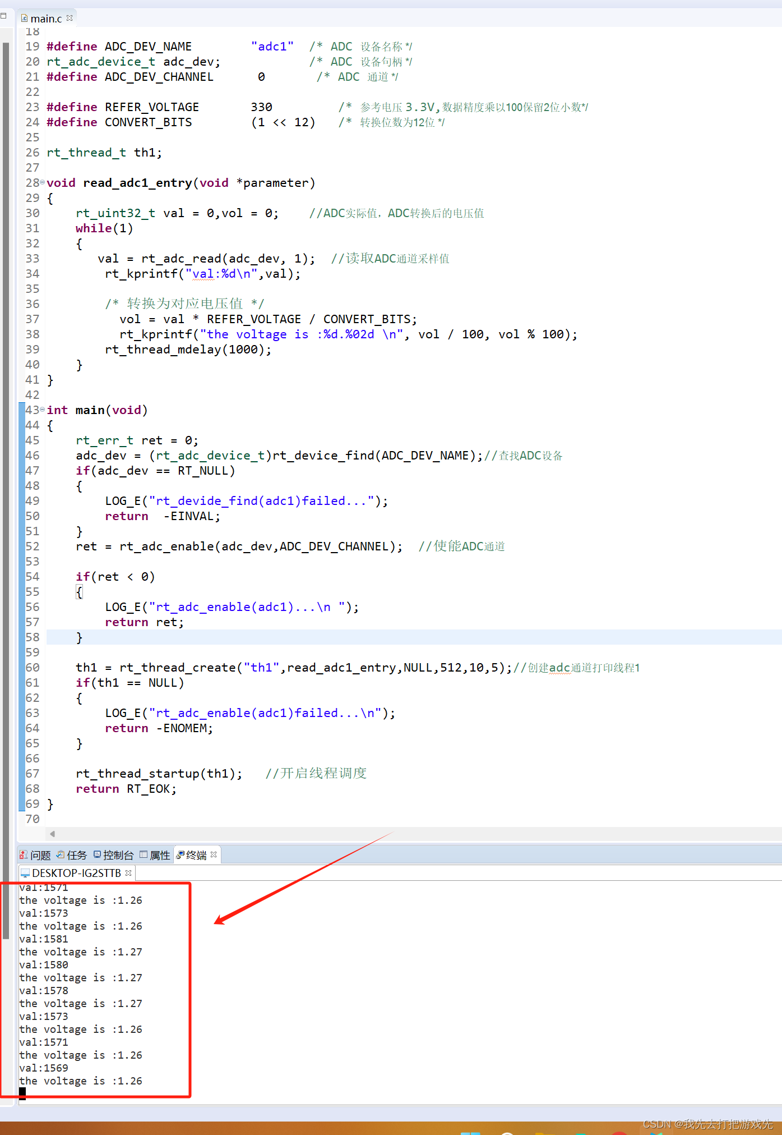Image resolution: width=782 pixels, height=1135 pixels.
Task: Click the rt_device_find call on line 46
Action: (x=378, y=456)
